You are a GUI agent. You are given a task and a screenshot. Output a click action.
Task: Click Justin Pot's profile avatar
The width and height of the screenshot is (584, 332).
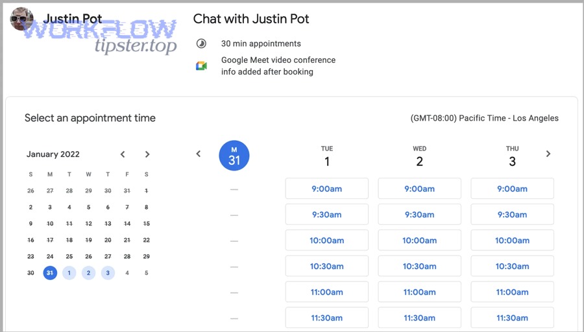click(x=21, y=19)
